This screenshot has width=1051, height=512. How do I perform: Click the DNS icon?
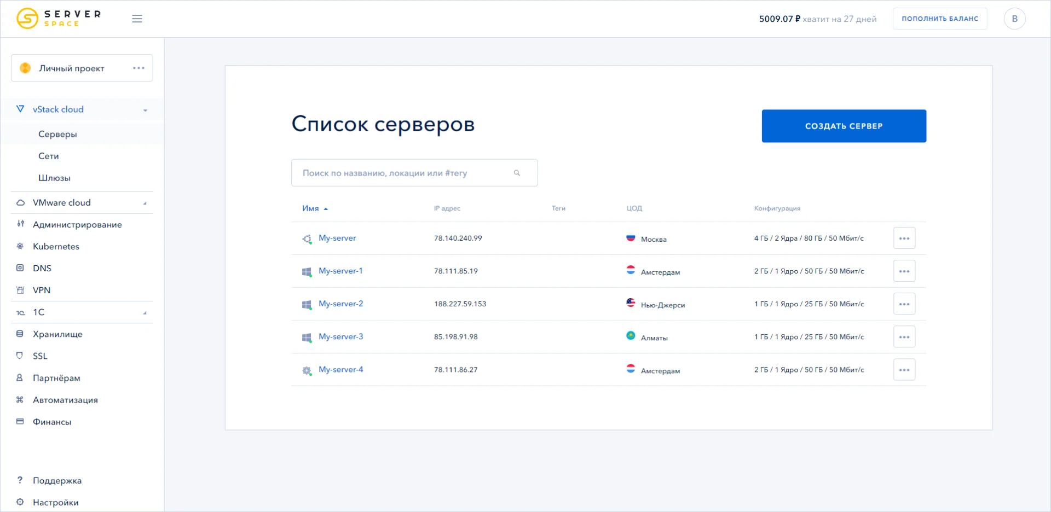point(20,268)
